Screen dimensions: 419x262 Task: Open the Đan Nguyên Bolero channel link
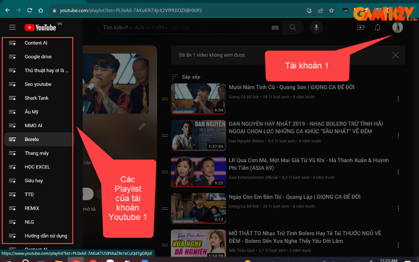pos(246,141)
